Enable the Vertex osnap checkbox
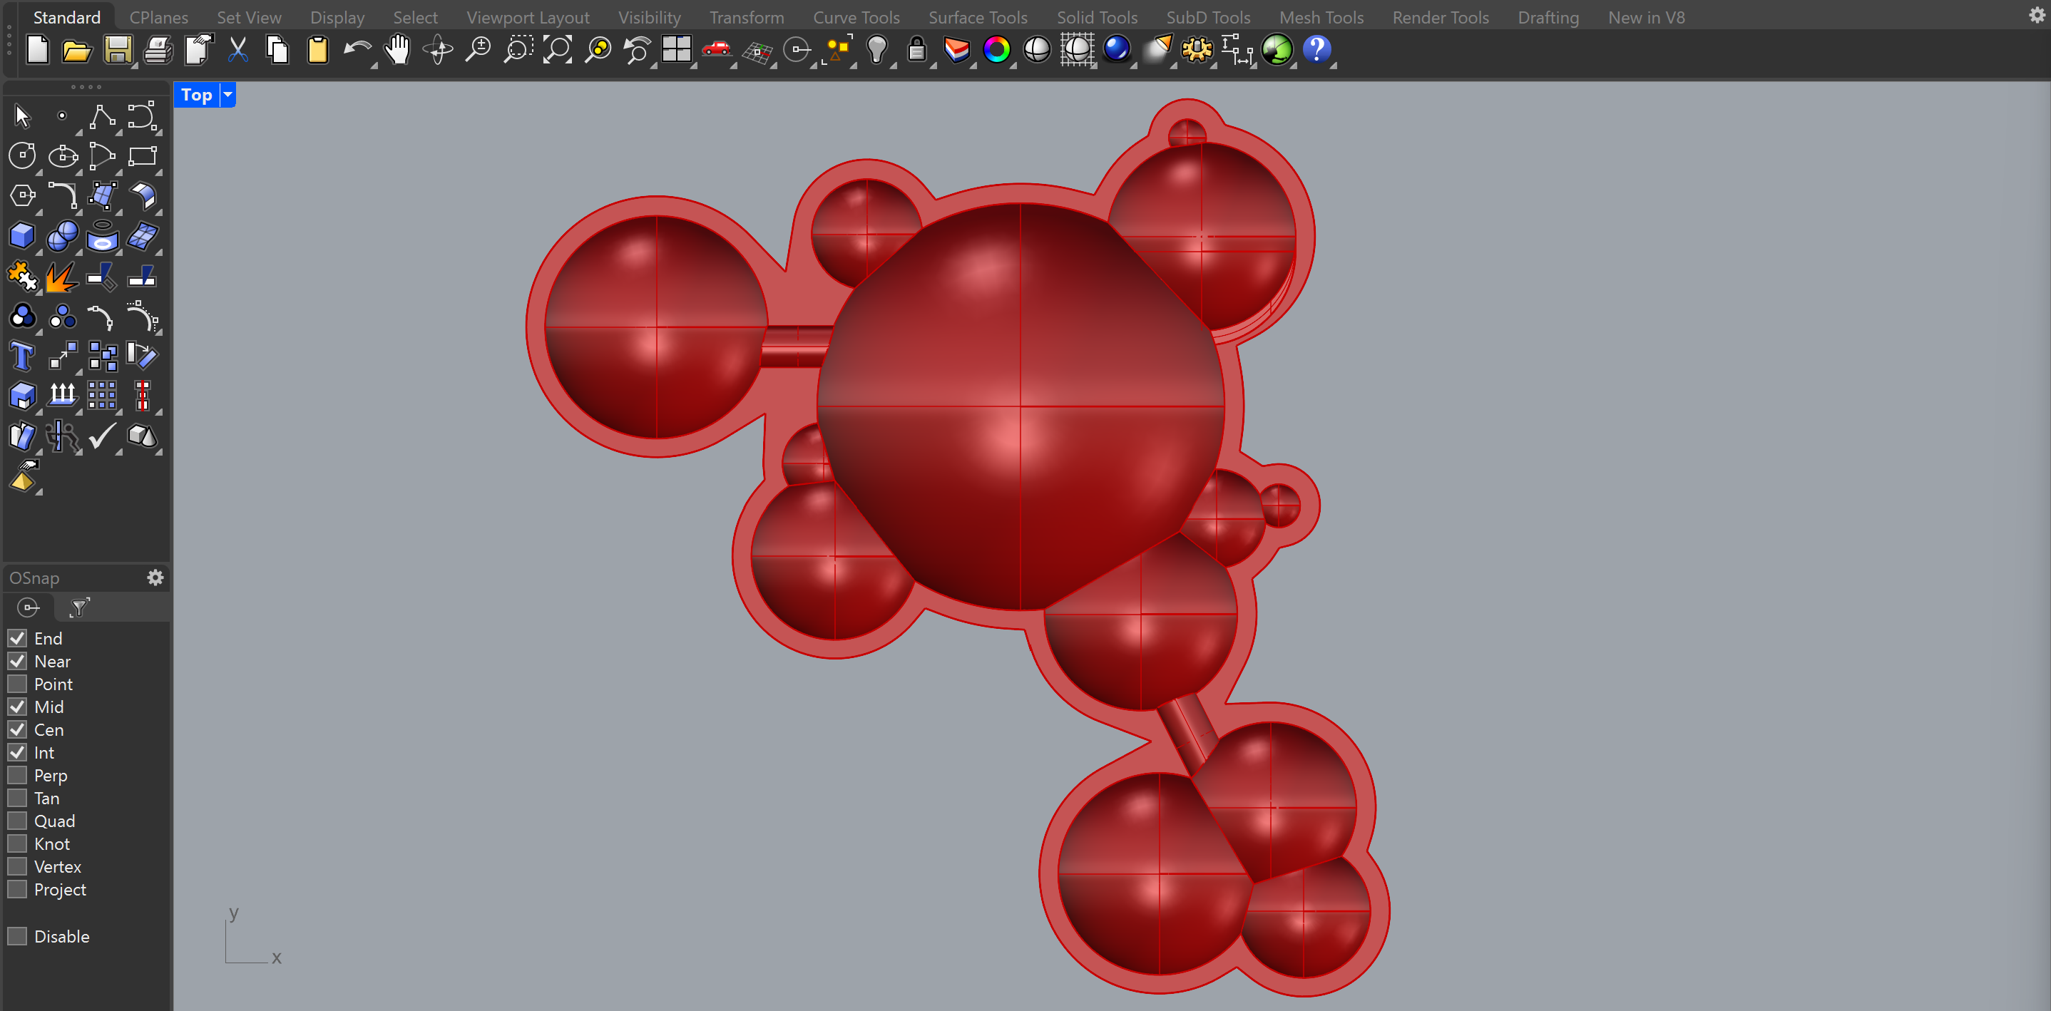The width and height of the screenshot is (2051, 1011). (16, 867)
